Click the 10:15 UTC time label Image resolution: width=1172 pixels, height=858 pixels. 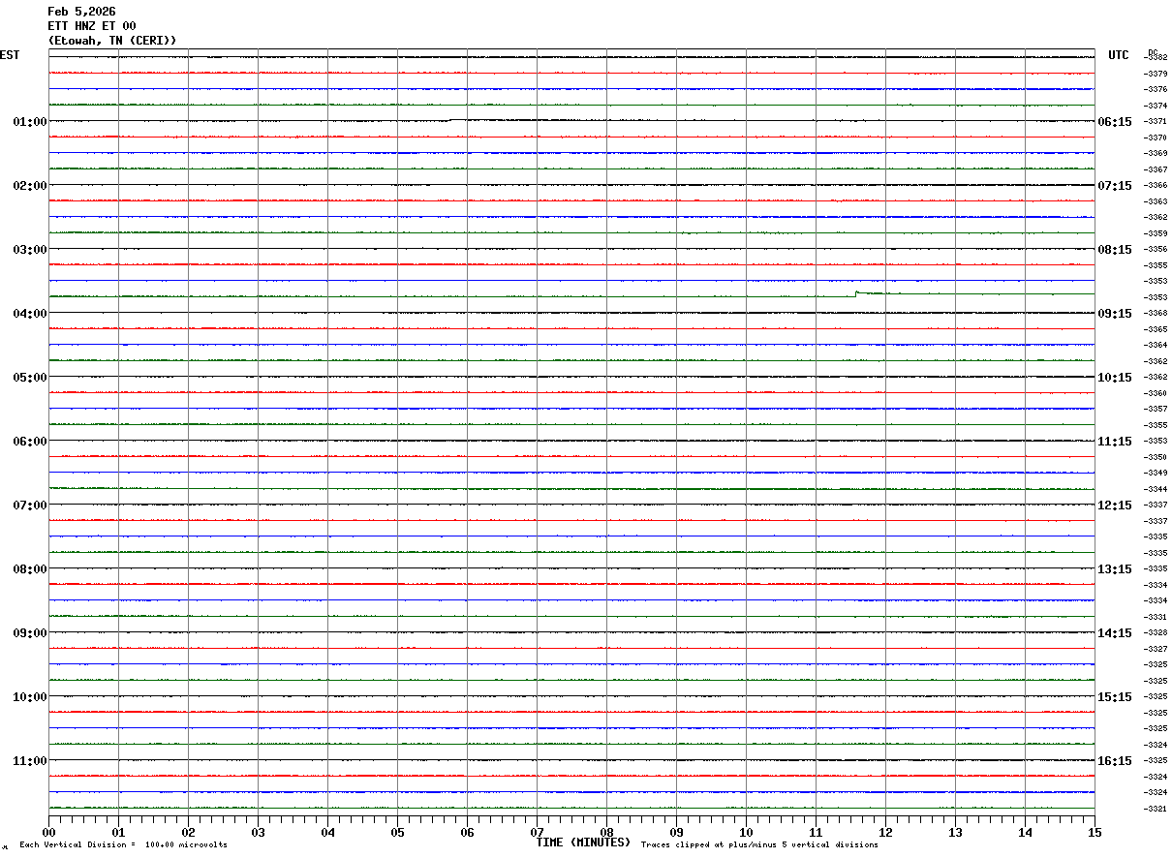(x=1114, y=378)
